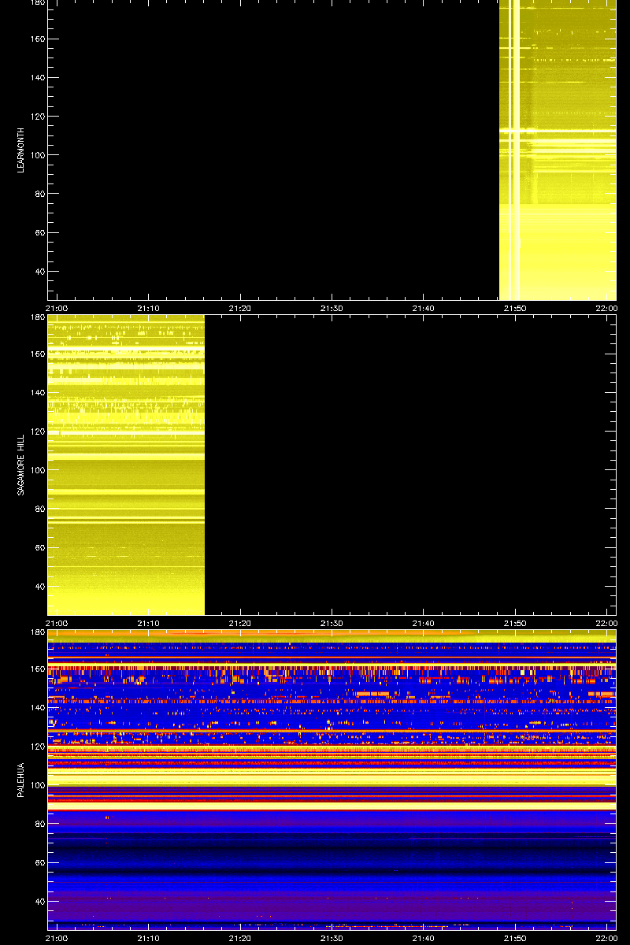
Task: Click the 21:30 tick under Sagamore Hill plot
Action: [x=332, y=623]
